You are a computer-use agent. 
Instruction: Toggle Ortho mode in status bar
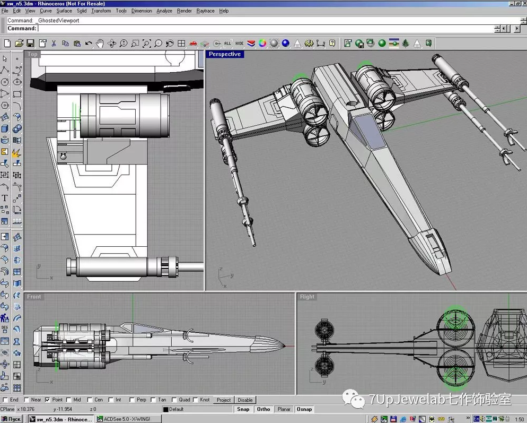[263, 409]
